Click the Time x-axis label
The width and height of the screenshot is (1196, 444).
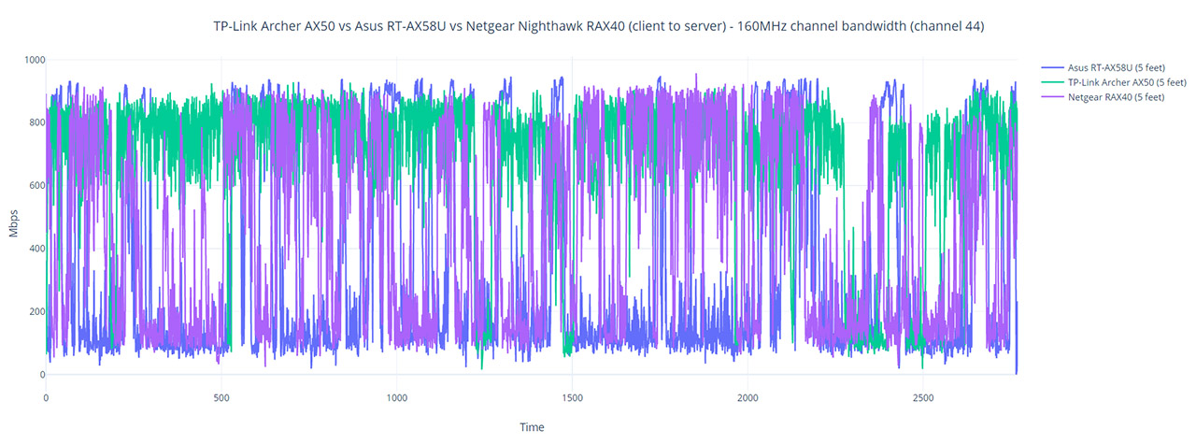[x=532, y=427]
